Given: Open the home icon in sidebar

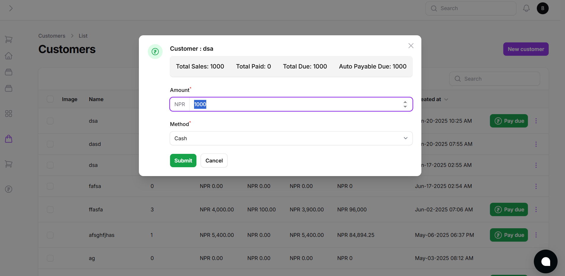Looking at the screenshot, I should (9, 56).
